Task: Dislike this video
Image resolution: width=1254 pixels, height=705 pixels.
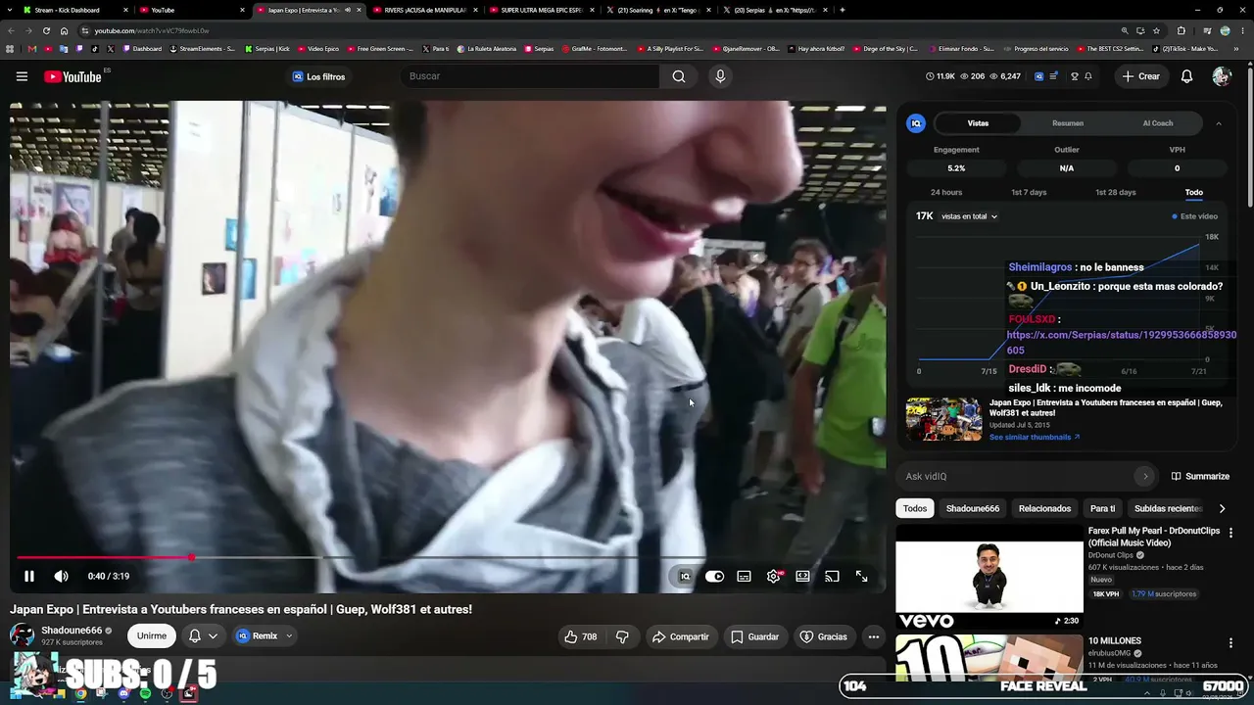Action: [x=622, y=636]
